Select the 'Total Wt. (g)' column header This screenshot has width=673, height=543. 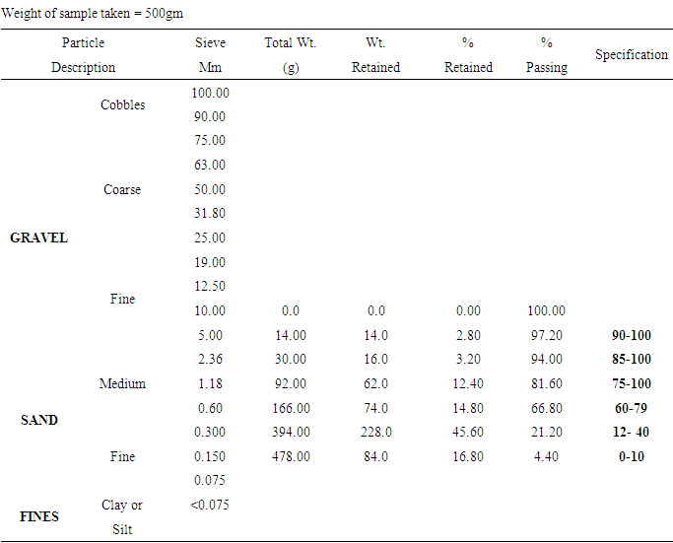291,55
